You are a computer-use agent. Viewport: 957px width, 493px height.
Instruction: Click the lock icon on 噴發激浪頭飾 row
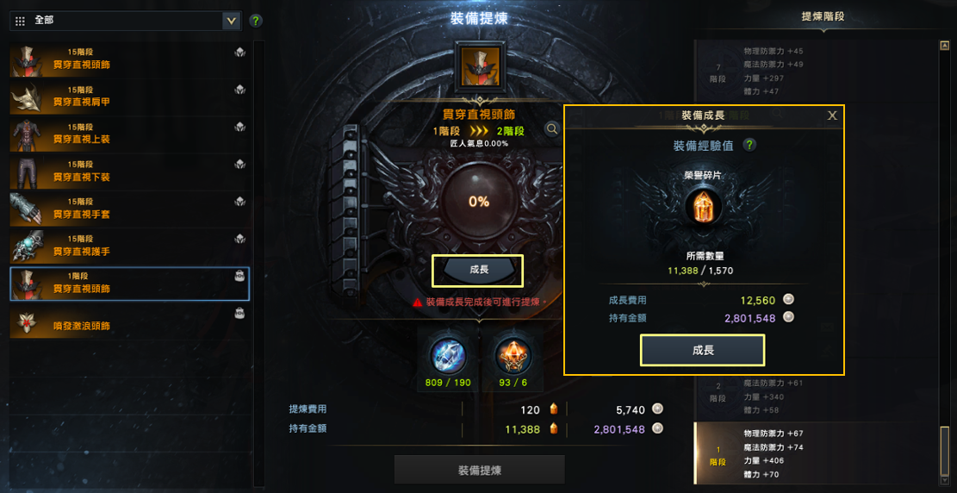click(239, 313)
